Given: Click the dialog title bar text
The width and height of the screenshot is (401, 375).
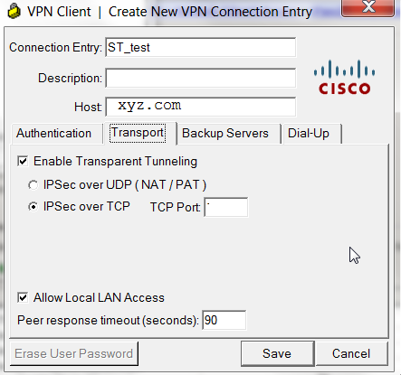Looking at the screenshot, I should click(x=169, y=12).
